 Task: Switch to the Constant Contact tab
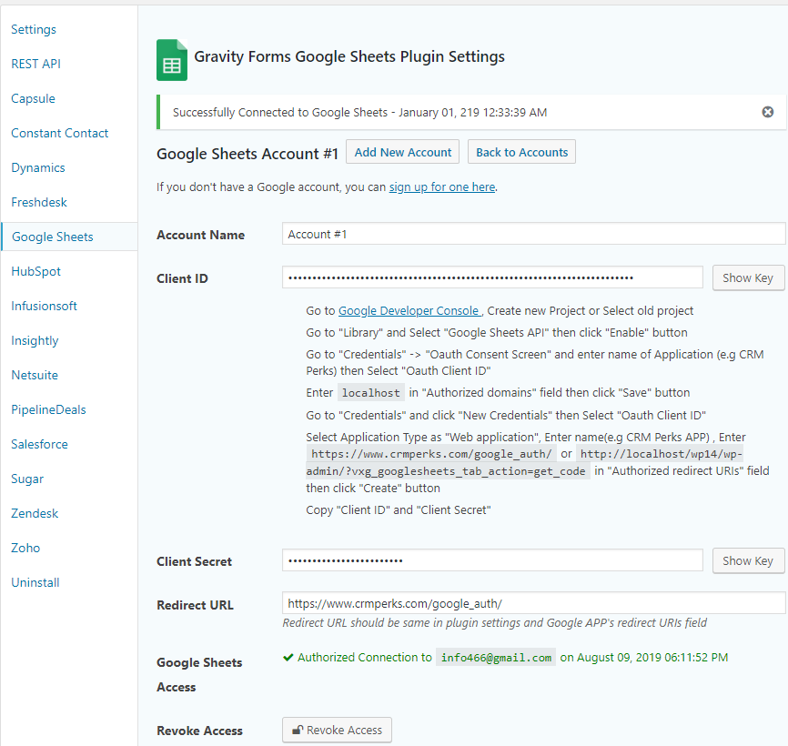point(60,133)
